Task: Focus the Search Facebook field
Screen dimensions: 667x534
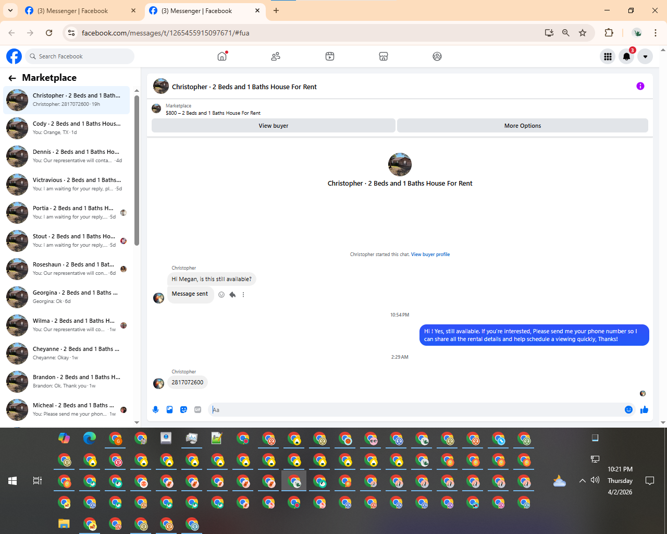Action: (x=80, y=56)
